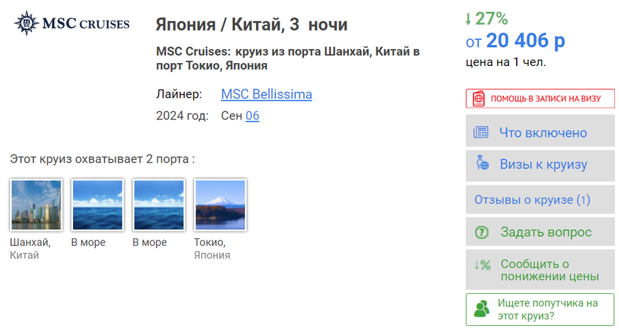Viewport: 619px width, 330px height.
Task: Click the question mark icon for Задать вопрос
Action: [481, 232]
